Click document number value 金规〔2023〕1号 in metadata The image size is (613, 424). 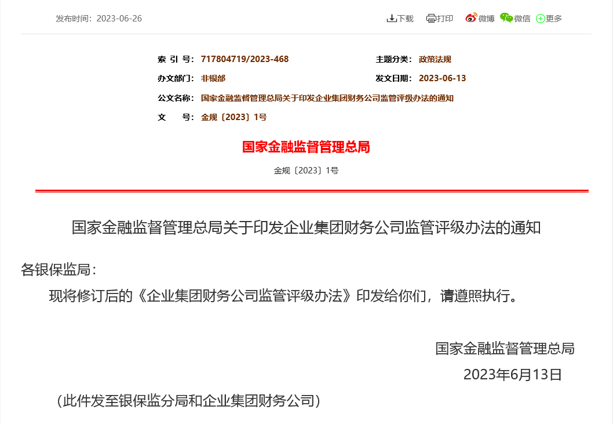pos(233,117)
